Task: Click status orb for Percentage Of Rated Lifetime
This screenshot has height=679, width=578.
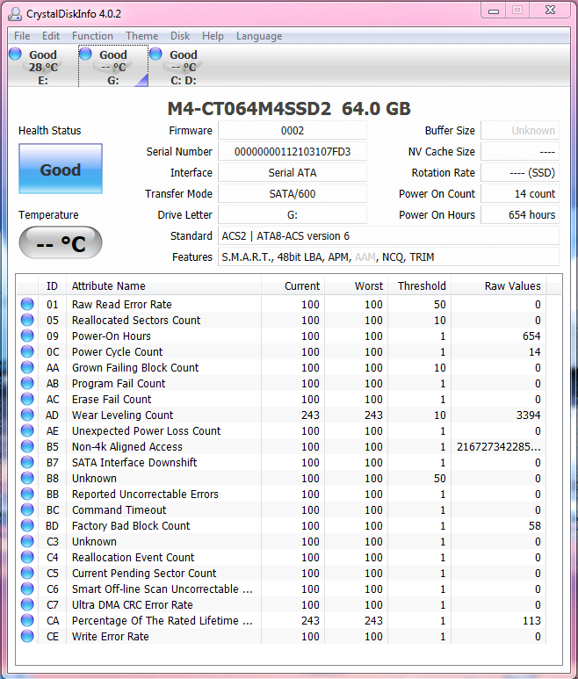Action: pos(27,620)
